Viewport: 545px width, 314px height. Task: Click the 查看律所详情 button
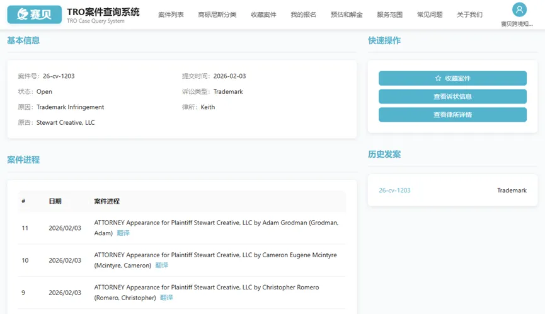(452, 115)
